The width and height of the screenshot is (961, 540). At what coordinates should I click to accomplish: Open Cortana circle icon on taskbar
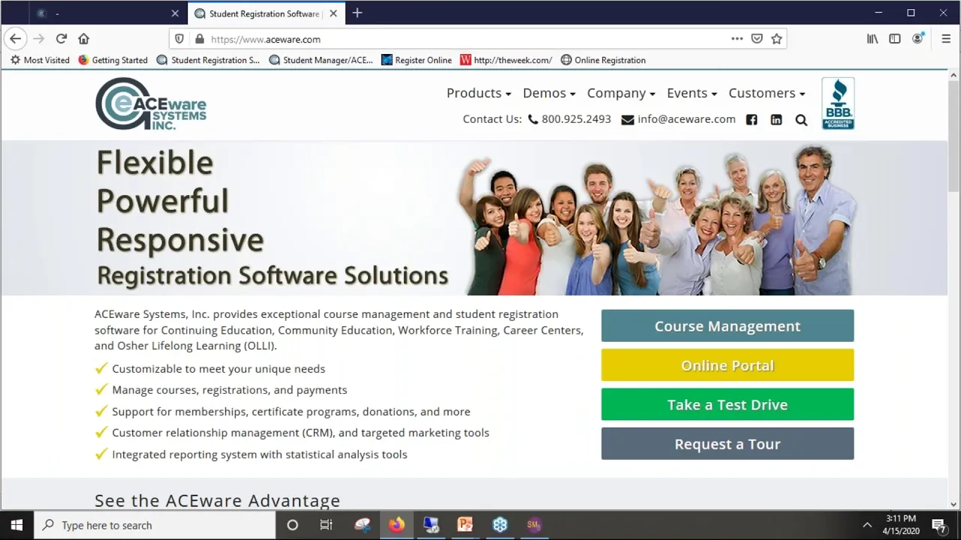coord(293,525)
